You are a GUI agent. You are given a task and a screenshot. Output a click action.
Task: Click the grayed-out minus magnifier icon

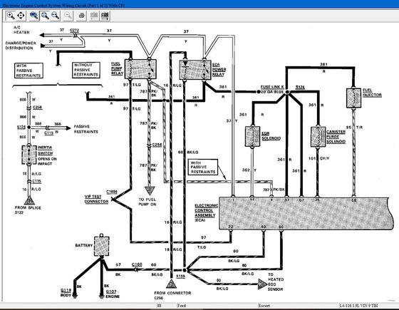[68, 16]
